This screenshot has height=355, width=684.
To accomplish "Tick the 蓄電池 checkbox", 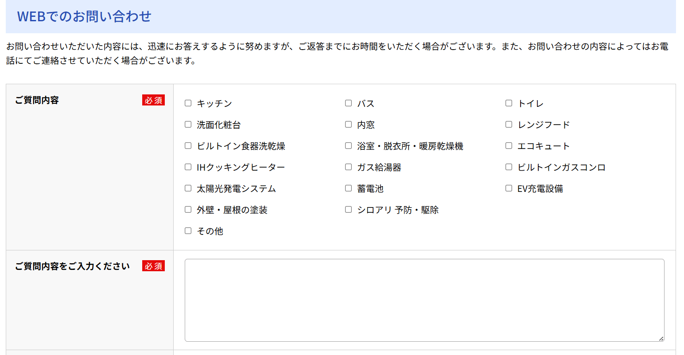I will click(349, 188).
